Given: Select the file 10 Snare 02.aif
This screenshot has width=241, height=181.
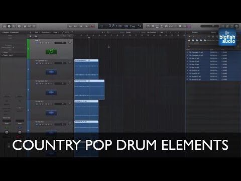Looking at the screenshot, I should coord(213,79).
